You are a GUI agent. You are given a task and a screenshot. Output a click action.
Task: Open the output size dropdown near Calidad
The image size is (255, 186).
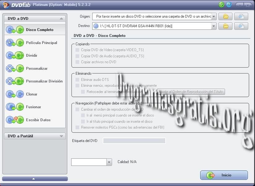109,162
